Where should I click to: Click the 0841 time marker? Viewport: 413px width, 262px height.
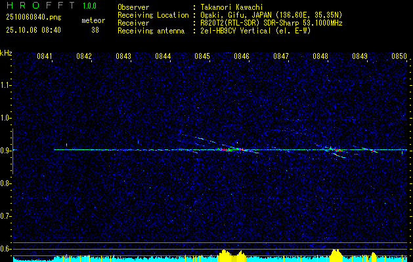45,56
